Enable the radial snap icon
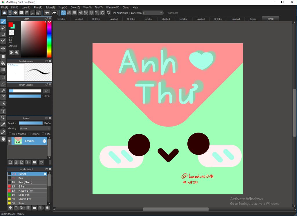Screen dimensions: 297x216 click(86, 13)
